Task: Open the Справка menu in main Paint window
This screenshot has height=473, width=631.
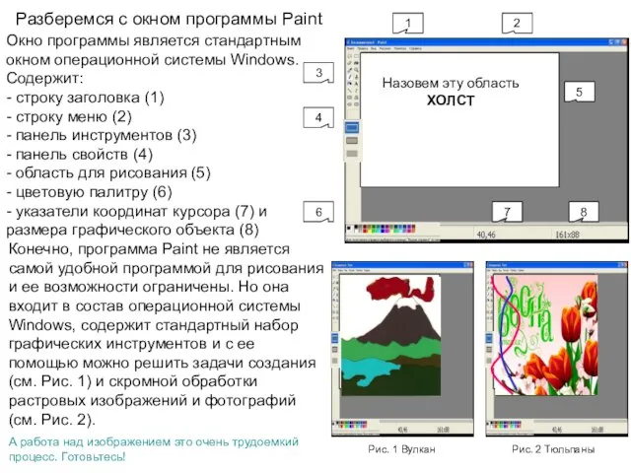Action: [x=415, y=48]
